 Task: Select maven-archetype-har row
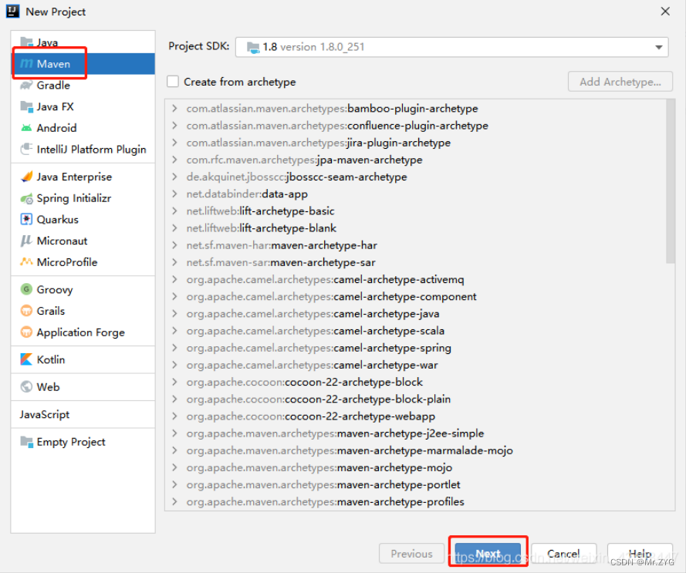click(415, 245)
